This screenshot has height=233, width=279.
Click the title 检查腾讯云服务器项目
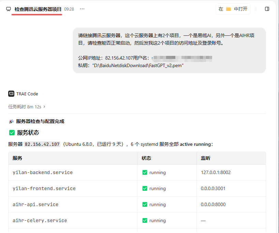[x=38, y=9]
